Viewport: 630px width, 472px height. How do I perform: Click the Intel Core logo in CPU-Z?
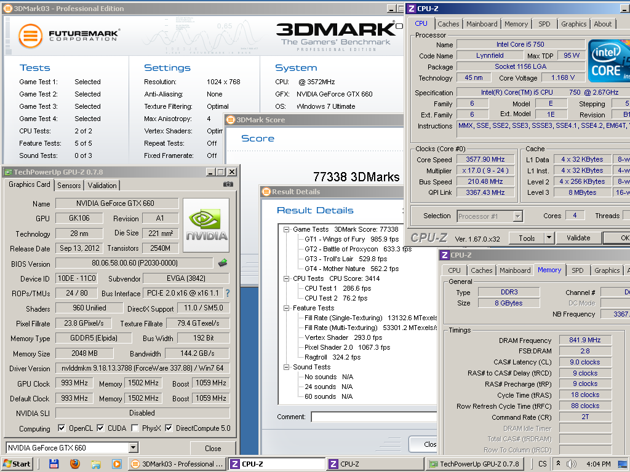click(x=608, y=61)
